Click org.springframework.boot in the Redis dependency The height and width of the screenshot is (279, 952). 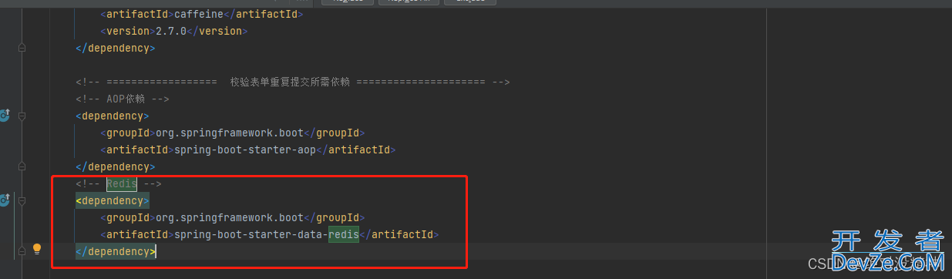[x=230, y=217]
